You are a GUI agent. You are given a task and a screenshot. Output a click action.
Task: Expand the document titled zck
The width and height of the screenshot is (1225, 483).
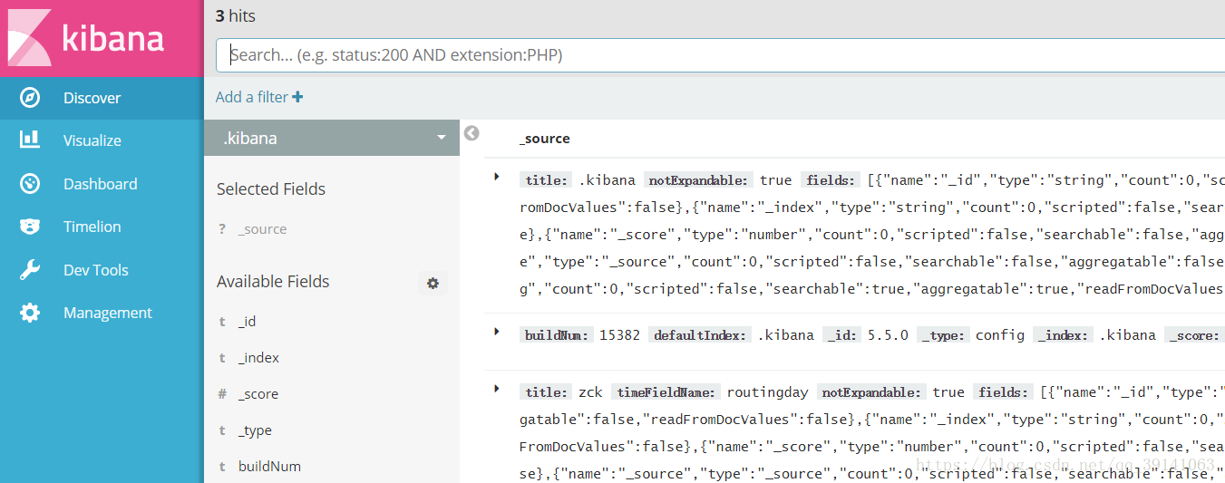pyautogui.click(x=497, y=389)
